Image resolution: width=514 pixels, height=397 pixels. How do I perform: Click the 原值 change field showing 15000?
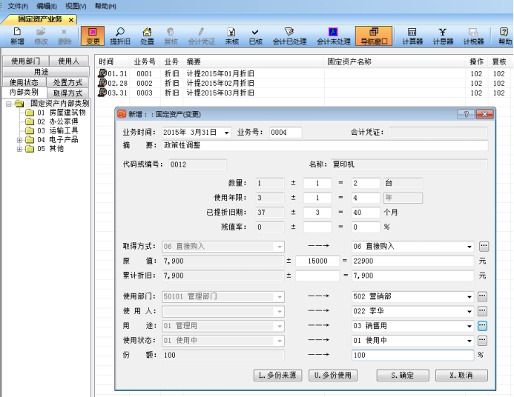[x=317, y=261]
